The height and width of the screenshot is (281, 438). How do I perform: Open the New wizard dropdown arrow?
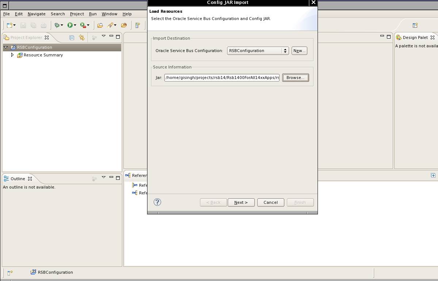pyautogui.click(x=14, y=25)
